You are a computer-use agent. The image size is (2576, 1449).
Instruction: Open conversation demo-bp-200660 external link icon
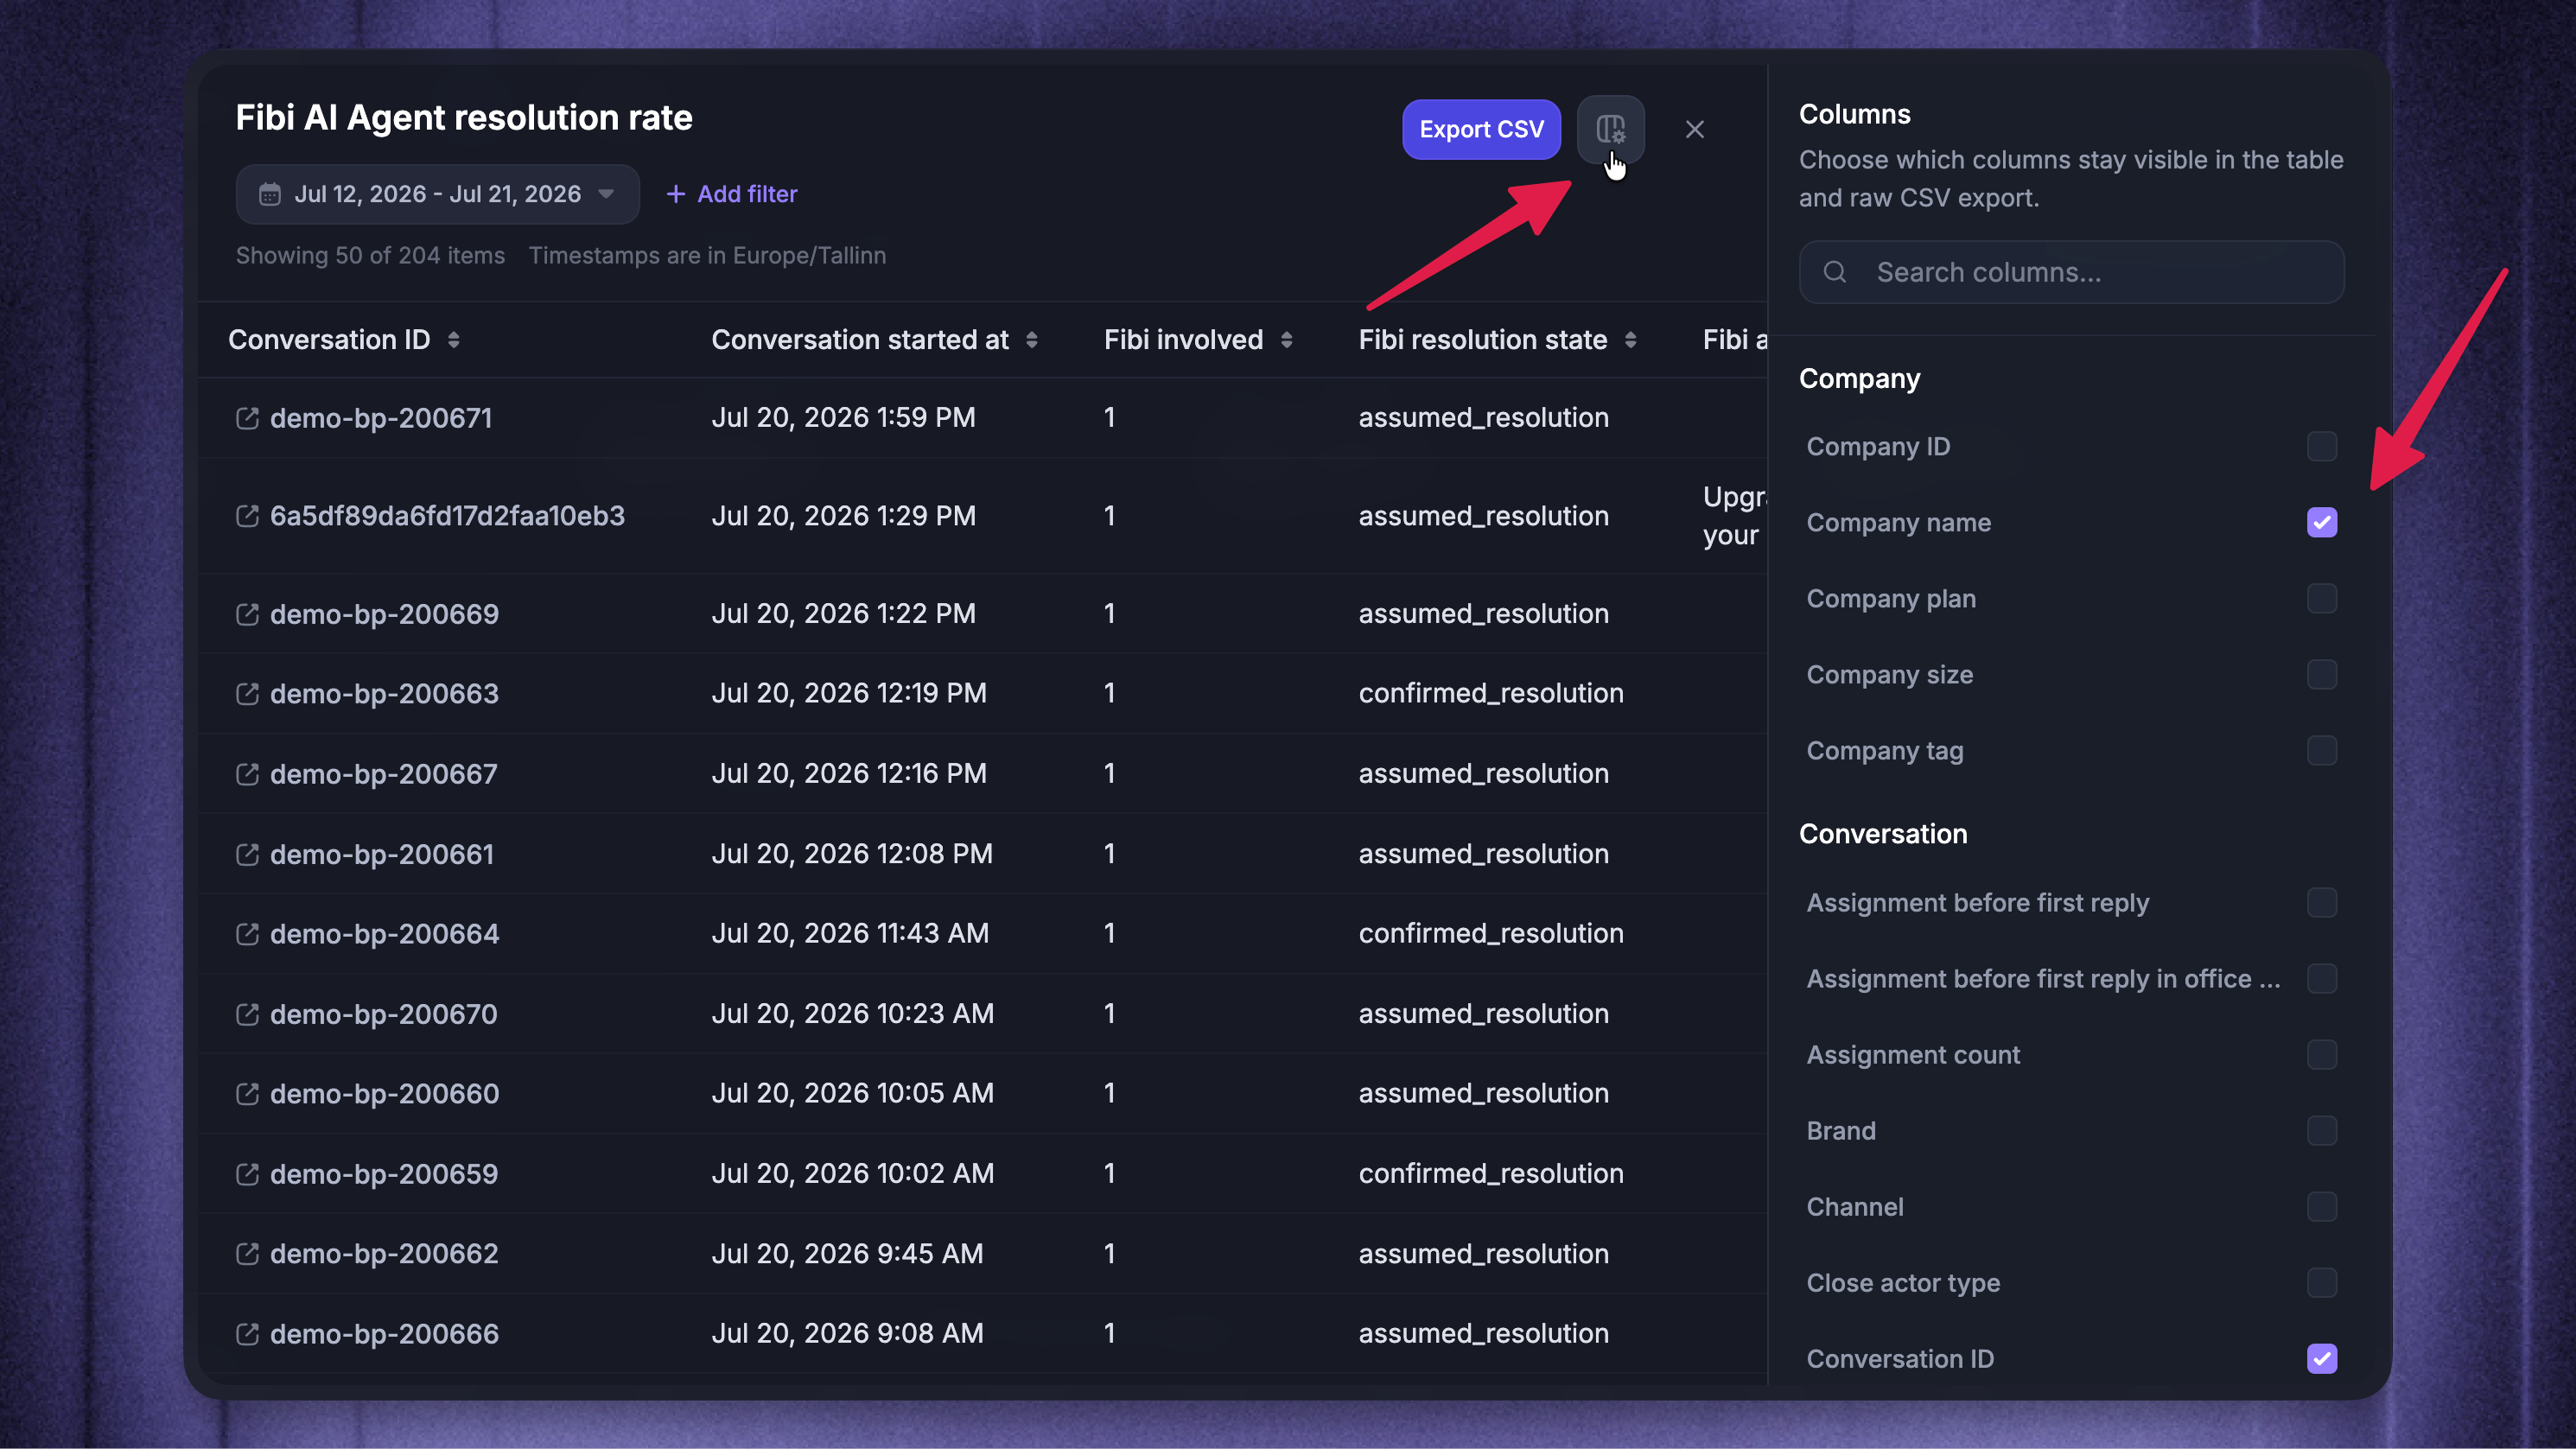tap(247, 1094)
